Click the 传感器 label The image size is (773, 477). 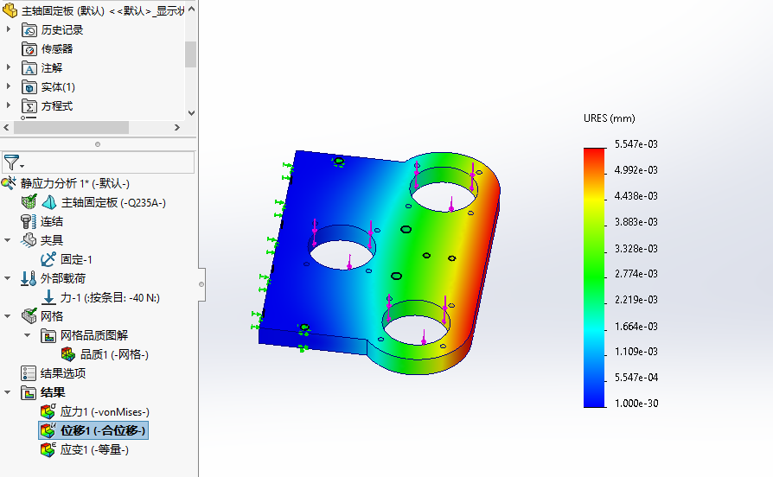pyautogui.click(x=57, y=48)
